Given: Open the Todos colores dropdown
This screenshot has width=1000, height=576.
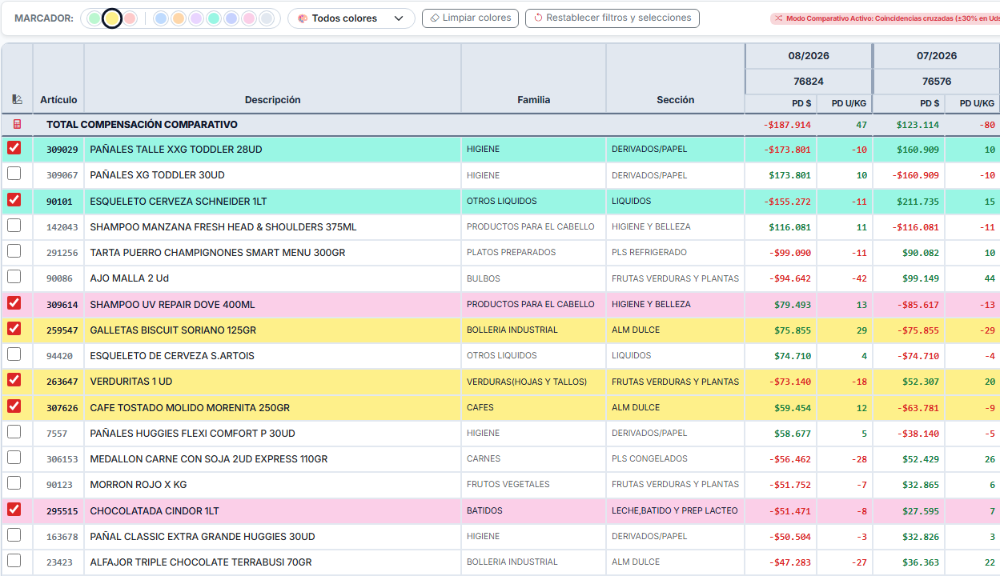Looking at the screenshot, I should point(351,18).
